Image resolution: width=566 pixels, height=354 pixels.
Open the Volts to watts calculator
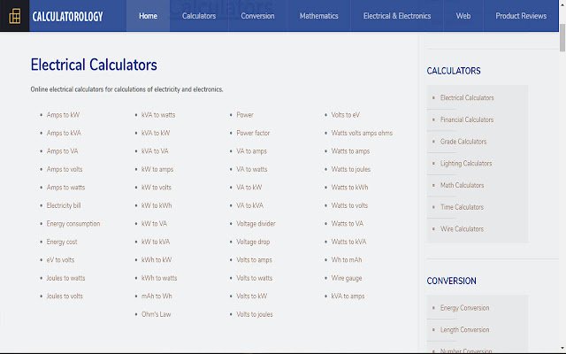click(x=255, y=278)
